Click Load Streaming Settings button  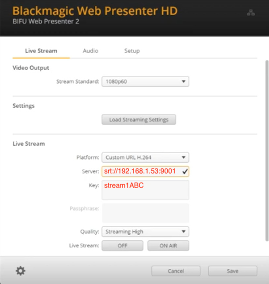(x=139, y=120)
